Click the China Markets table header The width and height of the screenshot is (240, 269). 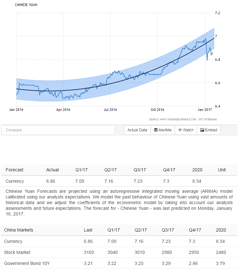click(x=19, y=230)
